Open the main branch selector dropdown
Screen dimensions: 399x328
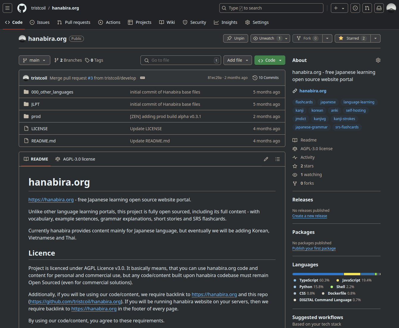34,60
